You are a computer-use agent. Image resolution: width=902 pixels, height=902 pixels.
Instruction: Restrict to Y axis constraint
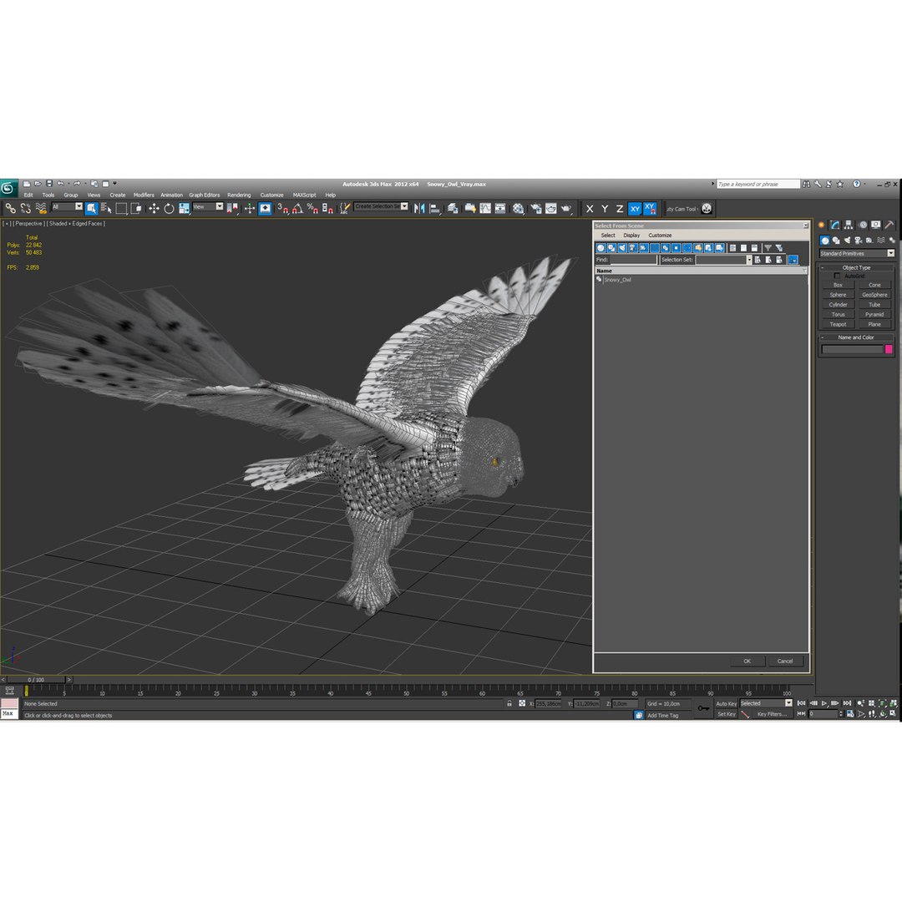pos(605,209)
